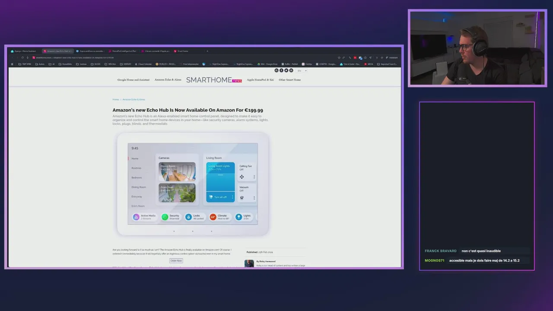
Task: Click the author's avatar photo
Action: click(x=249, y=263)
